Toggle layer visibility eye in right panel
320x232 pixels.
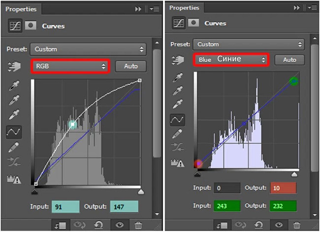coord(279,225)
